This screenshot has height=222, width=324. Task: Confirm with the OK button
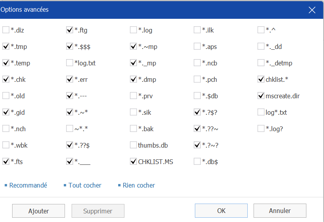[x=221, y=211]
